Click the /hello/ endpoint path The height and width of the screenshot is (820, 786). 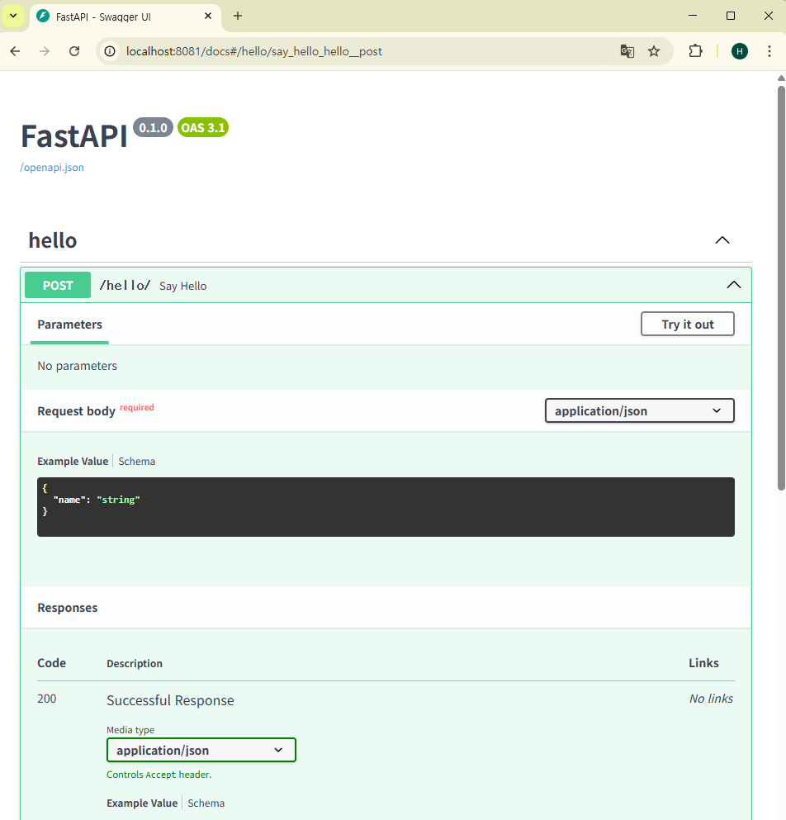pyautogui.click(x=125, y=285)
